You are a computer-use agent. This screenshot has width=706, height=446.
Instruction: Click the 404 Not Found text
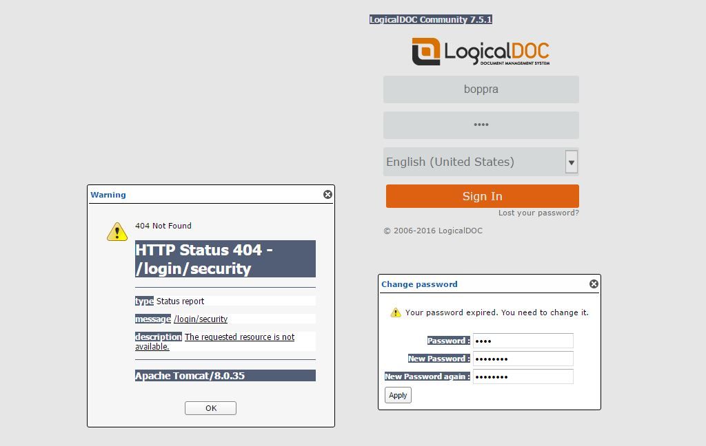point(163,226)
